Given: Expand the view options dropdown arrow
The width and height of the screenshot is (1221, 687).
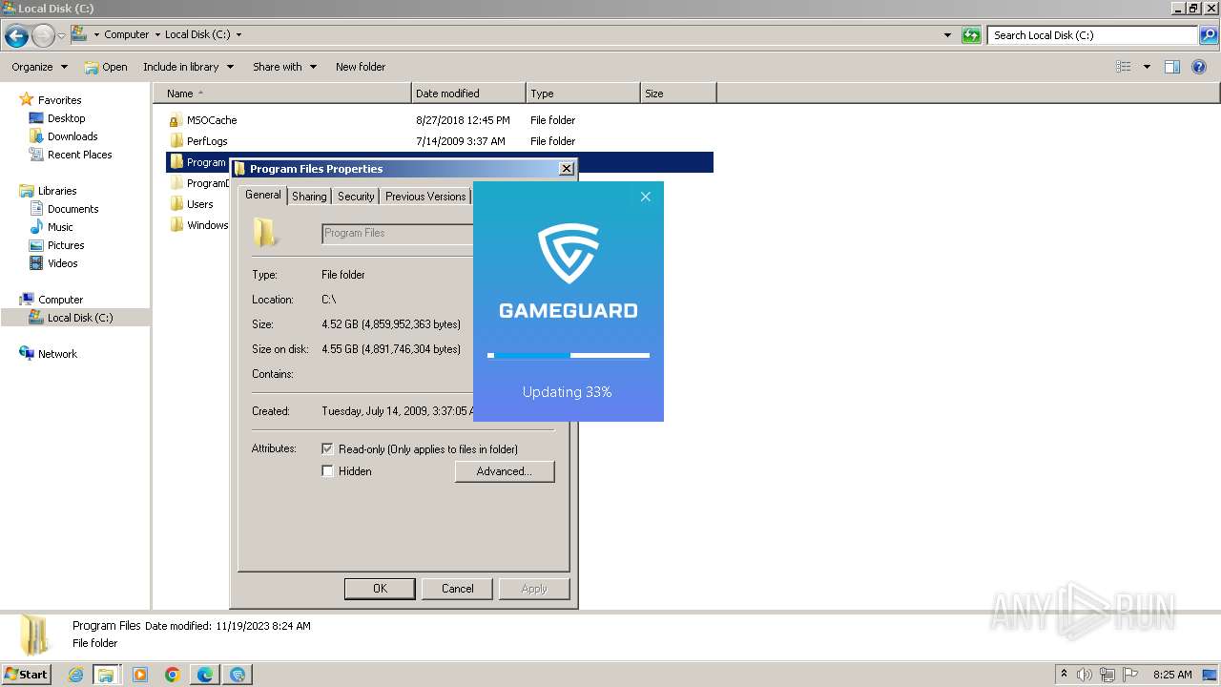Looking at the screenshot, I should tap(1147, 67).
